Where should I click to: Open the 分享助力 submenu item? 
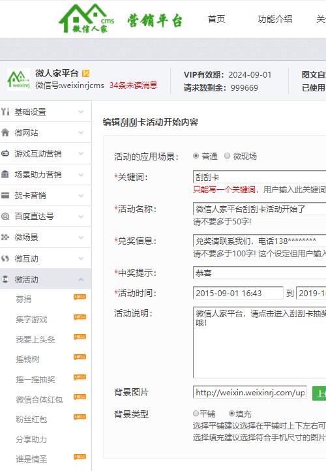tap(31, 440)
